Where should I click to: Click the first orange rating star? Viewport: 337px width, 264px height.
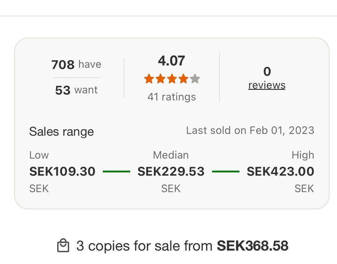coord(149,79)
